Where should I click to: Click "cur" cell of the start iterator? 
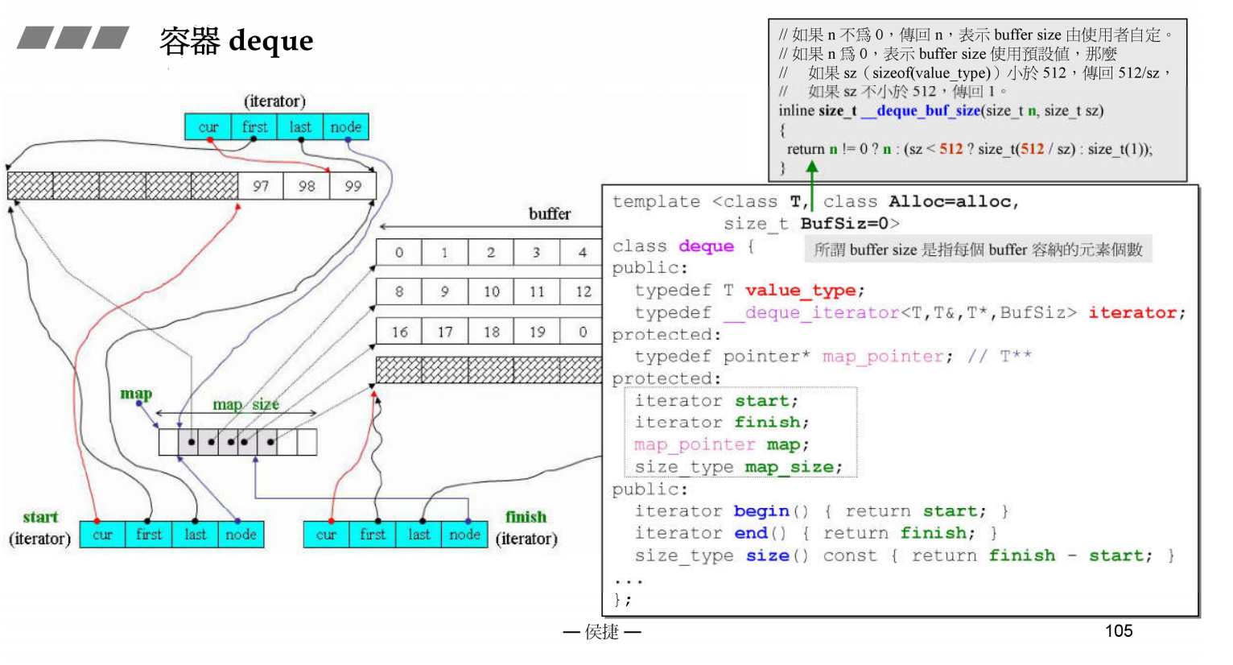click(x=102, y=535)
